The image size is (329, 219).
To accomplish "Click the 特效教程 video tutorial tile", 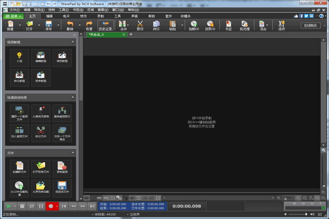I will (62, 57).
